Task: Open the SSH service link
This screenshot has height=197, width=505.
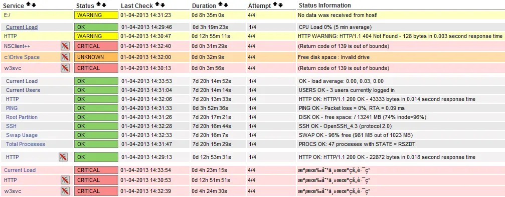Action: pyautogui.click(x=11, y=126)
